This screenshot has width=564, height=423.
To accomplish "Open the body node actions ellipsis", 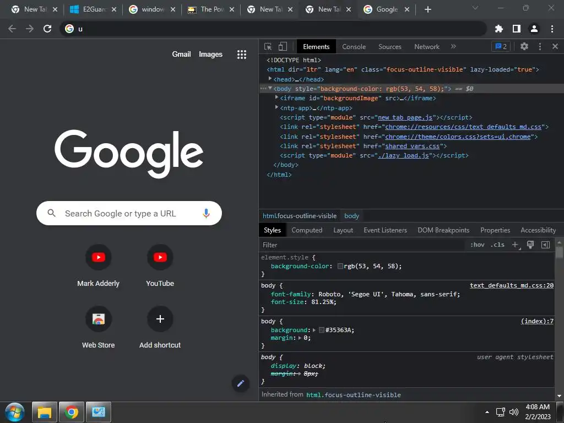I will click(x=263, y=89).
